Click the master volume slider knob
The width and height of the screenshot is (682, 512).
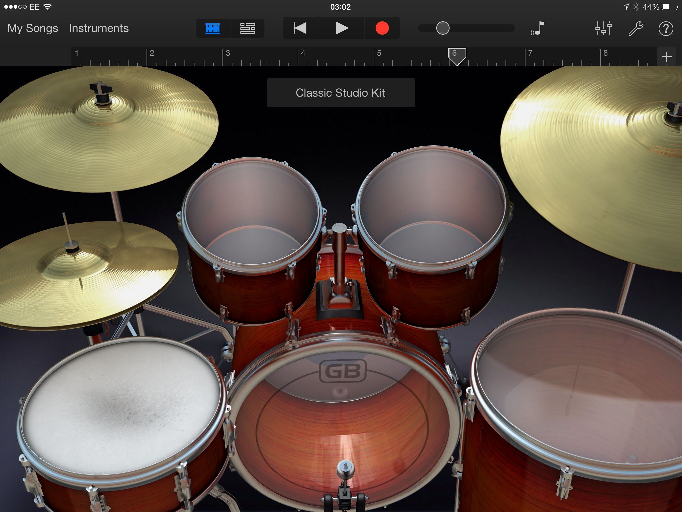pyautogui.click(x=443, y=28)
